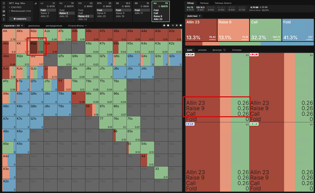Select the medium grid size toggle

[x=176, y=26]
